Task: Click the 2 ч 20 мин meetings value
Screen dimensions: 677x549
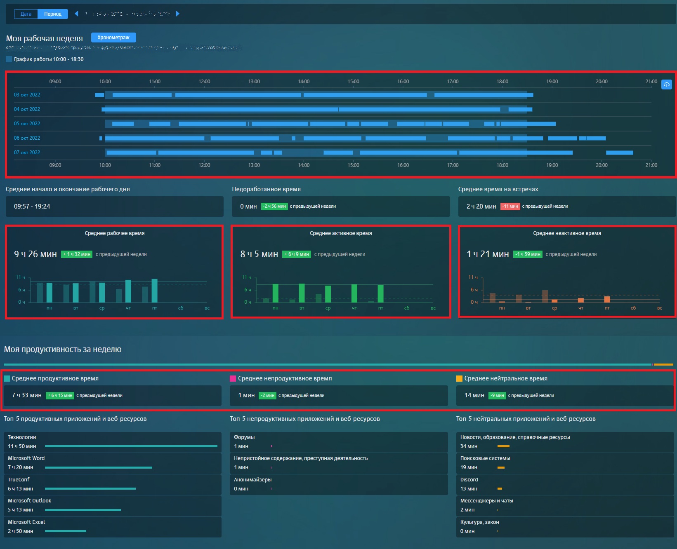Action: pyautogui.click(x=481, y=206)
